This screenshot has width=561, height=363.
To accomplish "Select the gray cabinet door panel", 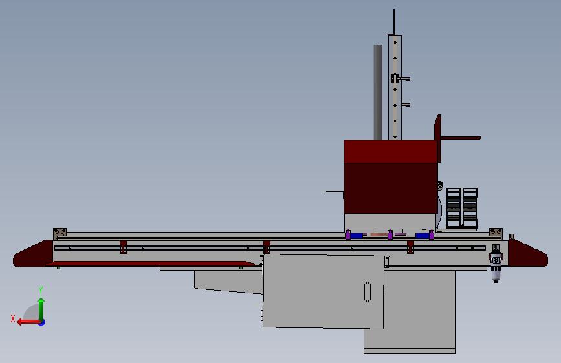I will point(324,291).
